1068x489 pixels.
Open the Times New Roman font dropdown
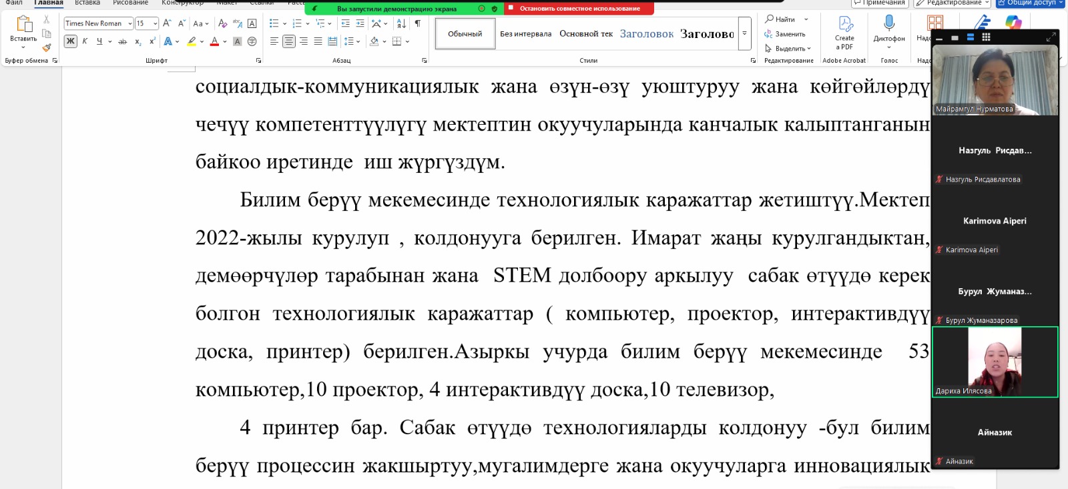[129, 23]
